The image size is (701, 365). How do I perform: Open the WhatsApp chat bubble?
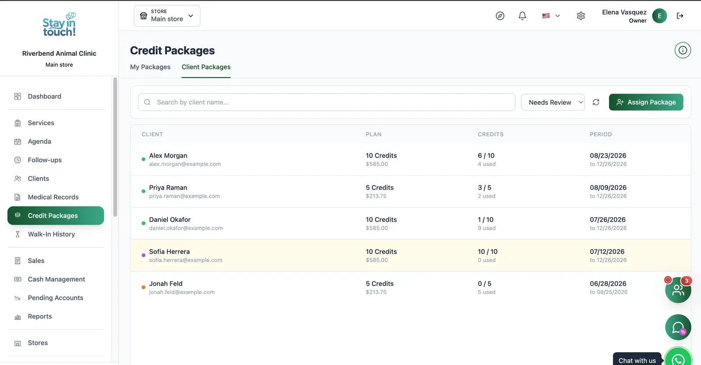coord(678,359)
